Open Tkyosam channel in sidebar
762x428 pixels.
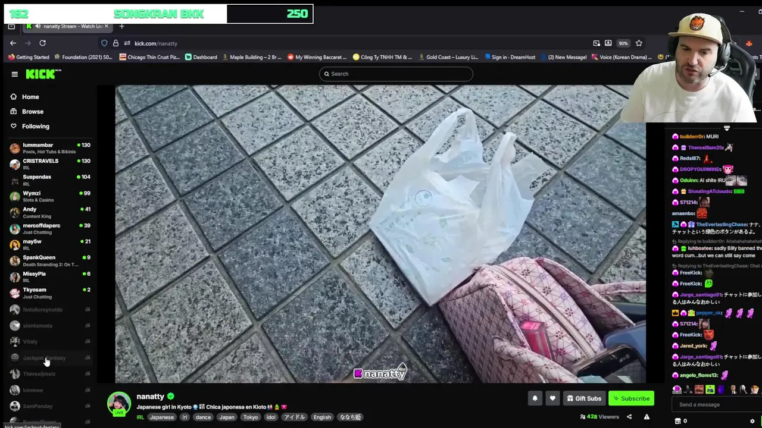click(50, 292)
